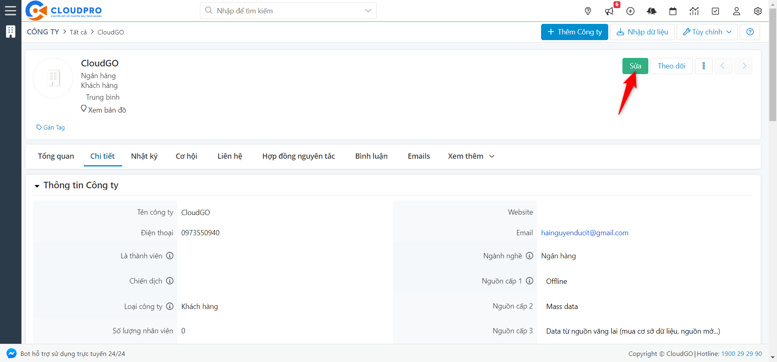Click the phone number 0973550940

(x=200, y=233)
